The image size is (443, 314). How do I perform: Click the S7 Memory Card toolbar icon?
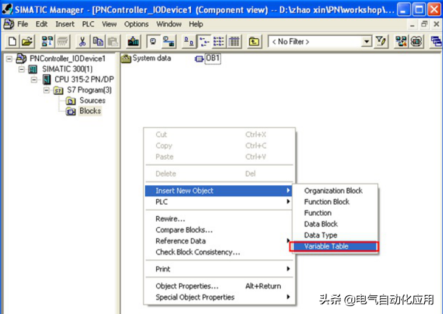(x=63, y=42)
